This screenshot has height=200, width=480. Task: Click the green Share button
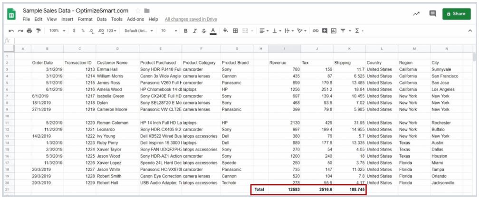click(456, 14)
